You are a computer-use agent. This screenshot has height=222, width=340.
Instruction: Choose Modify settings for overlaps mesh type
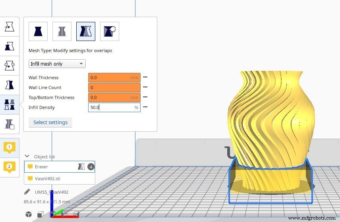coord(86,31)
